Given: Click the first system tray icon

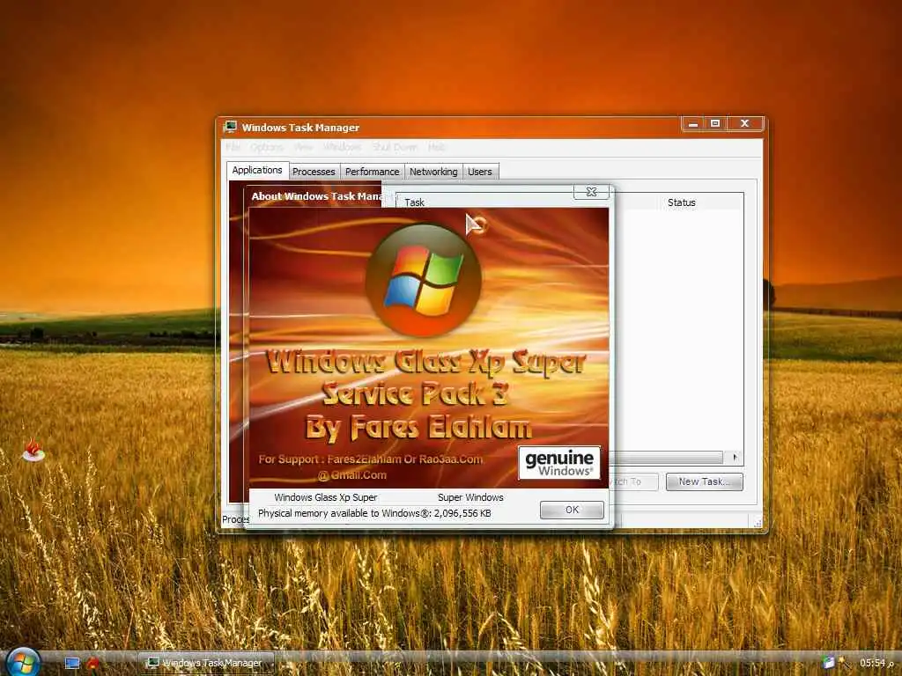Looking at the screenshot, I should coord(828,663).
